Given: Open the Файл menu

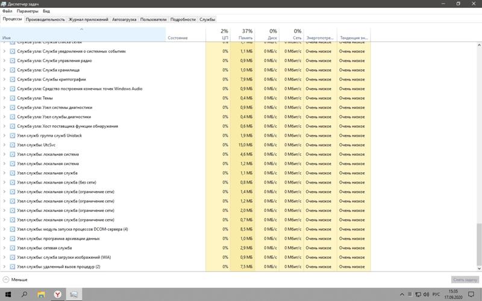Looking at the screenshot, I should pyautogui.click(x=7, y=11).
